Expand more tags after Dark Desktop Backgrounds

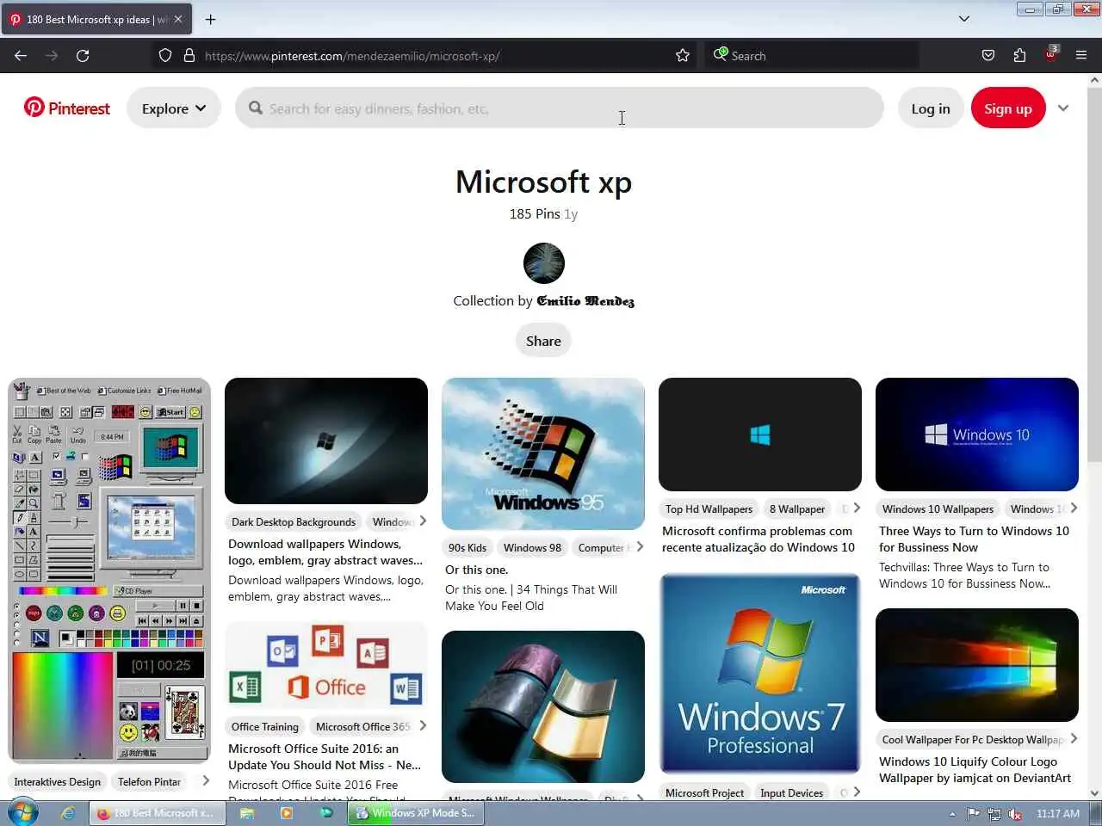pyautogui.click(x=423, y=521)
